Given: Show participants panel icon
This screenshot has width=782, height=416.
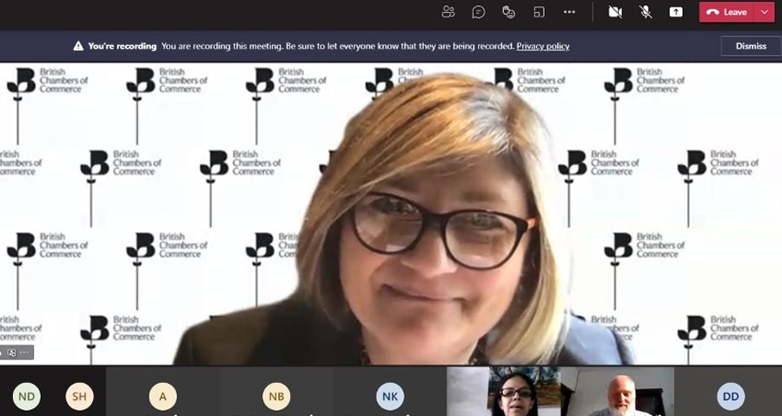Looking at the screenshot, I should coord(448,12).
